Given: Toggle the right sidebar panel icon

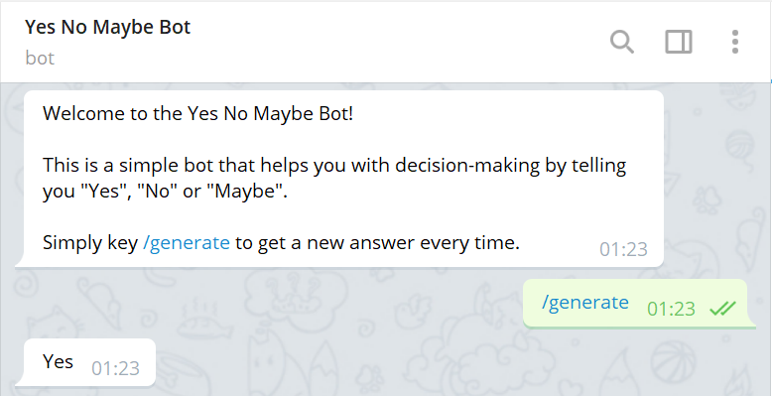Looking at the screenshot, I should click(x=679, y=42).
